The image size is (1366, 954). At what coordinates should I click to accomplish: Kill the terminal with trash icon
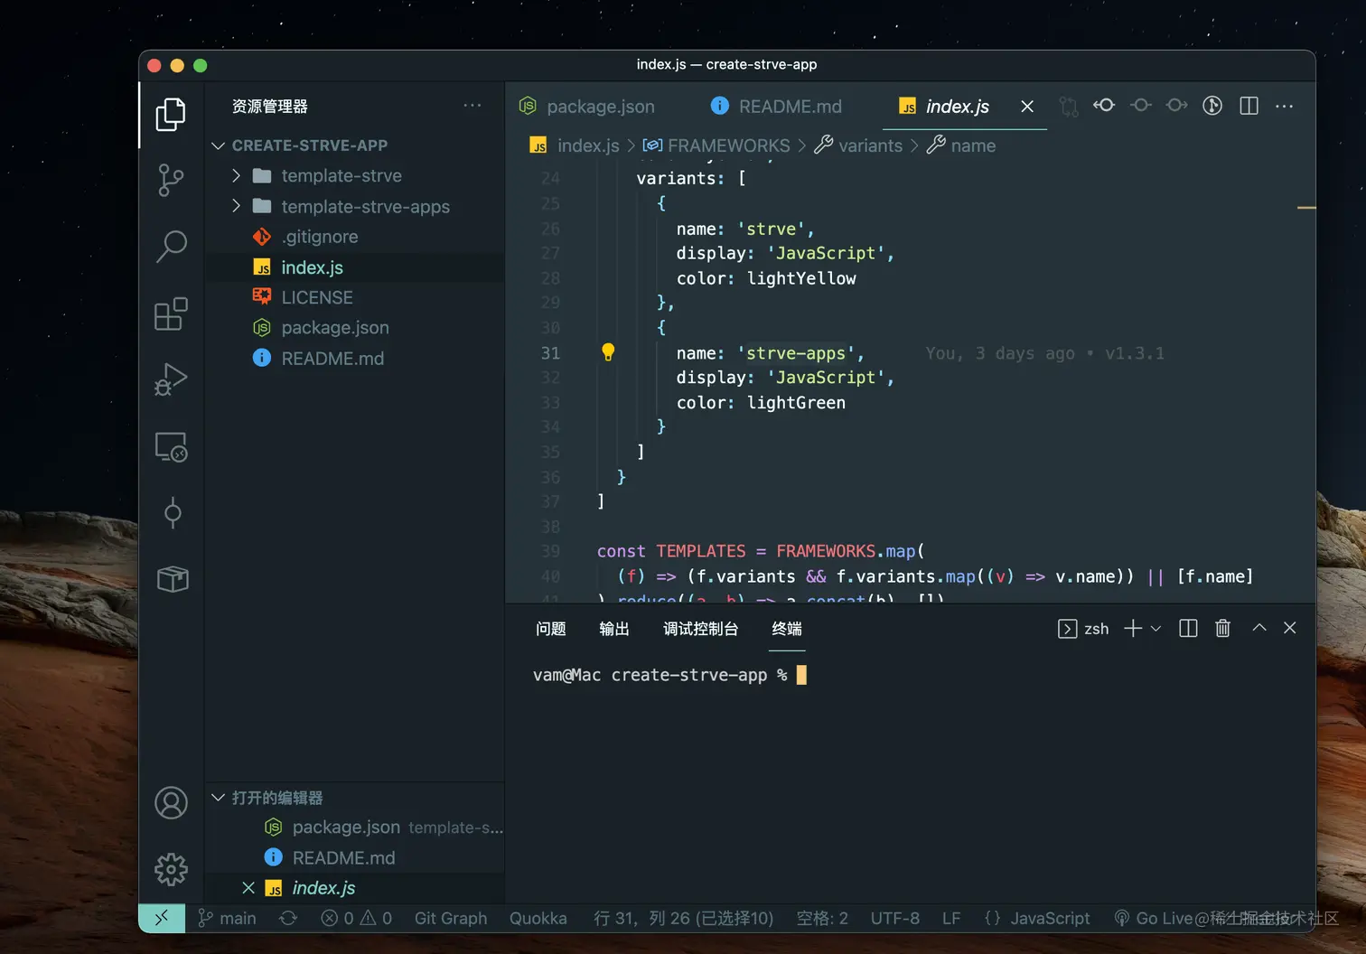[x=1222, y=628]
